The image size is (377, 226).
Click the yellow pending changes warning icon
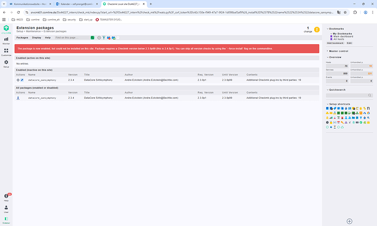(x=317, y=29)
